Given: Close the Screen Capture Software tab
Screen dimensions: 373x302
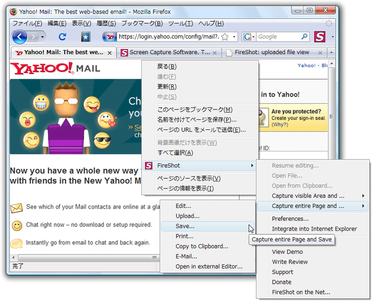Looking at the screenshot, I should [214, 53].
